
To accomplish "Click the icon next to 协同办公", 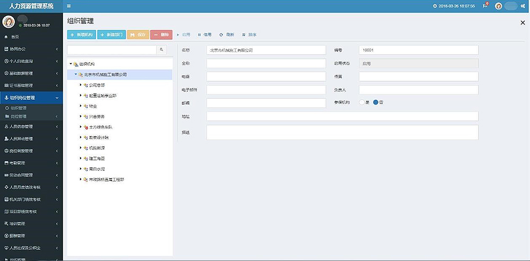I will [x=6, y=49].
